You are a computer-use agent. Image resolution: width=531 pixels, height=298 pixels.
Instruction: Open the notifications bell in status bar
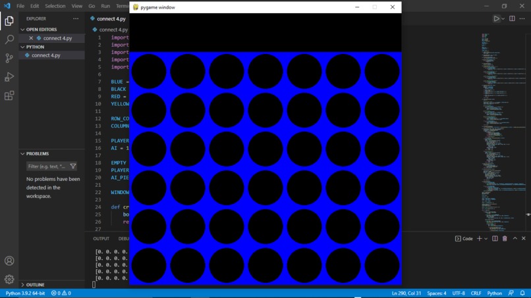(x=522, y=293)
